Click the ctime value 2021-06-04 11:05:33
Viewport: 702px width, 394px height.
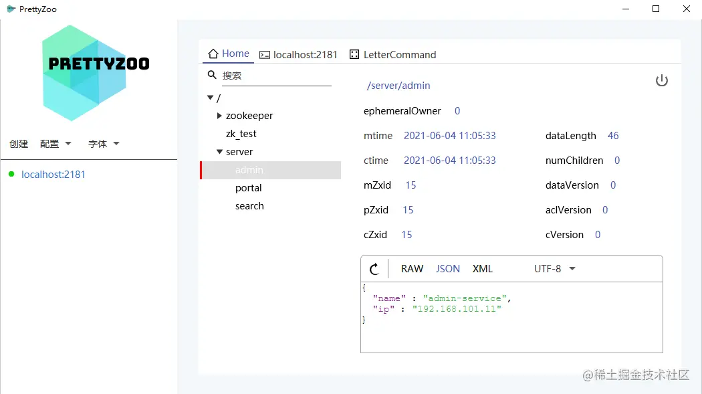tap(449, 161)
